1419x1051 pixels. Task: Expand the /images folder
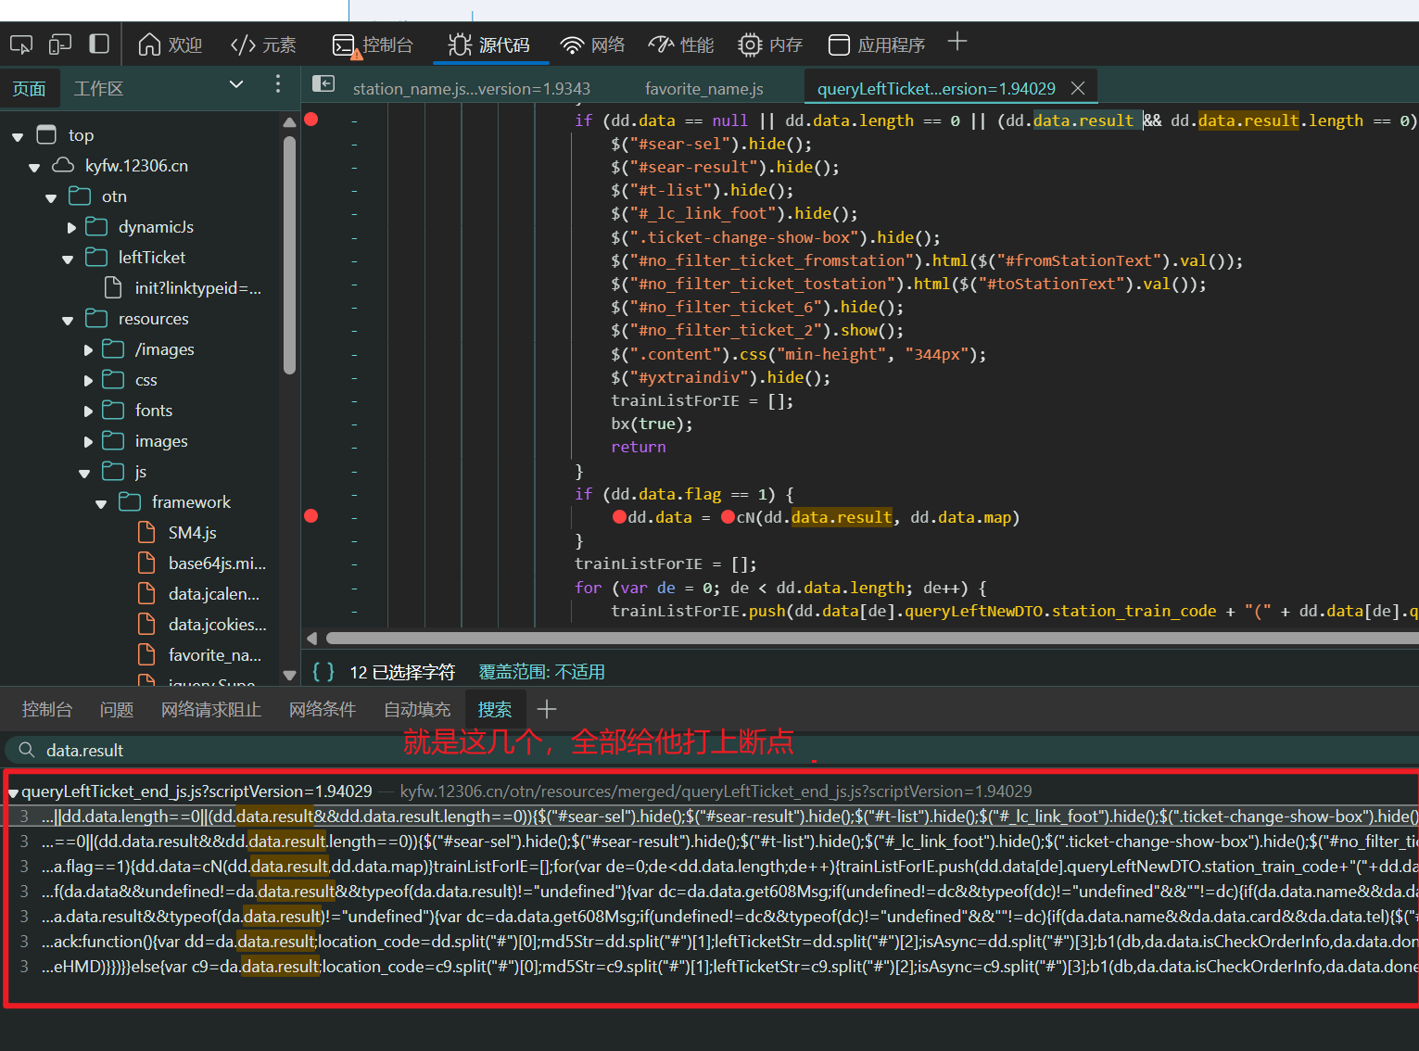click(x=88, y=350)
